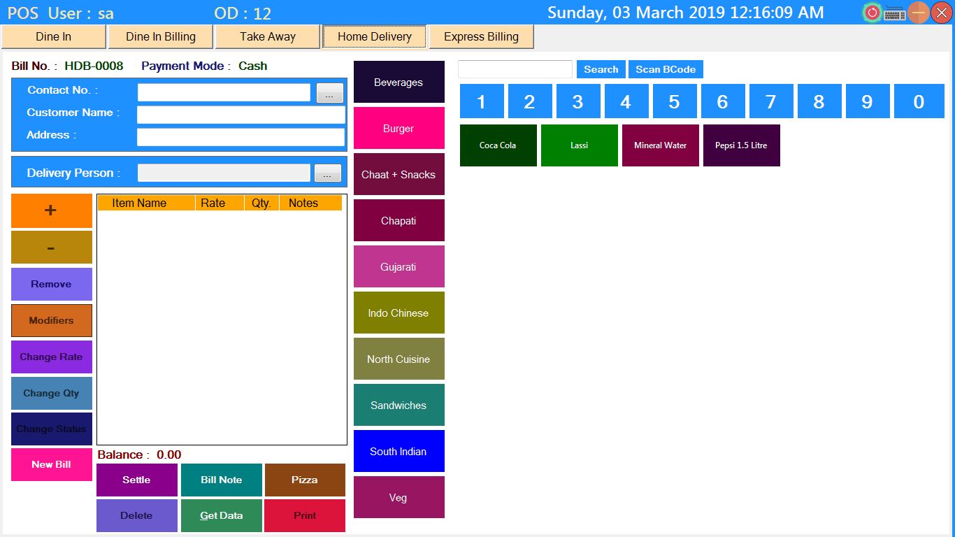
Task: Click the item search text box
Action: (515, 69)
